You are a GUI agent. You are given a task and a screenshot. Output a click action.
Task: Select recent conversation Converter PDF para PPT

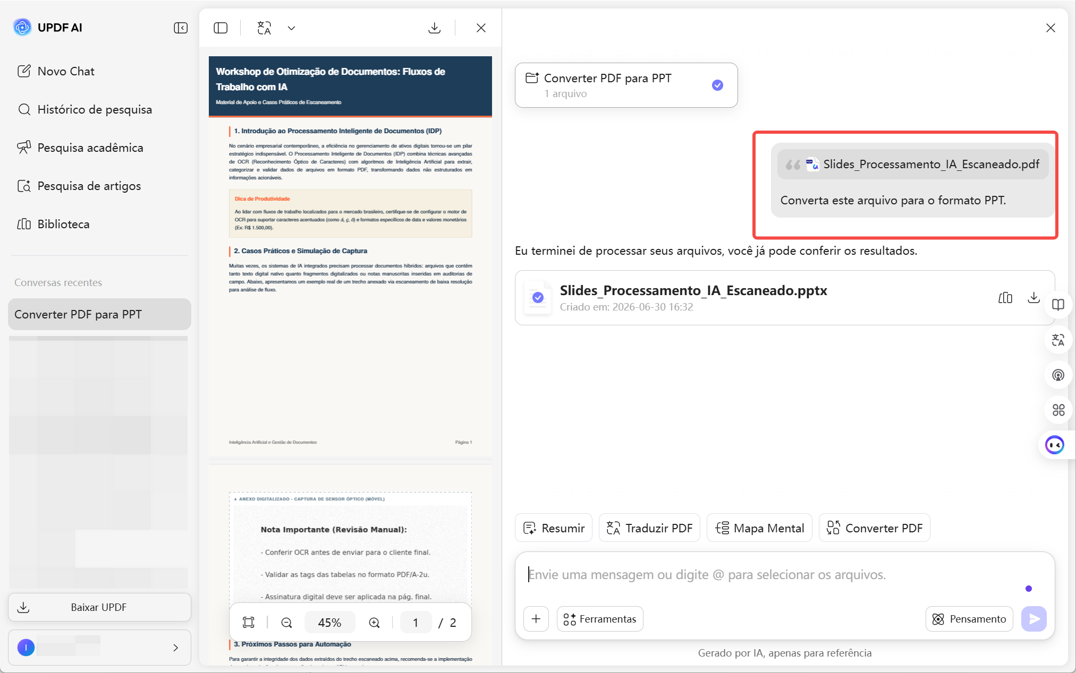tap(99, 314)
